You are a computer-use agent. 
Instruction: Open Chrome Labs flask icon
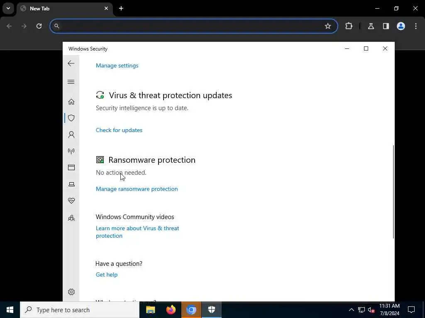click(x=371, y=26)
